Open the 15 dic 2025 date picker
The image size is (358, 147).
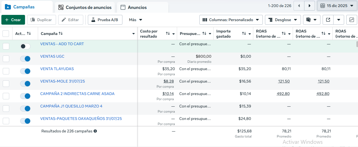pyautogui.click(x=337, y=6)
